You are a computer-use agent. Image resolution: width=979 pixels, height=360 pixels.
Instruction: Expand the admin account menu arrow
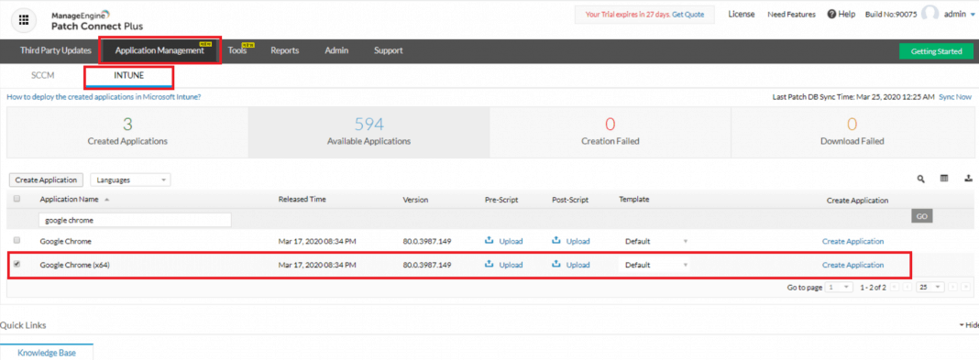click(x=972, y=15)
